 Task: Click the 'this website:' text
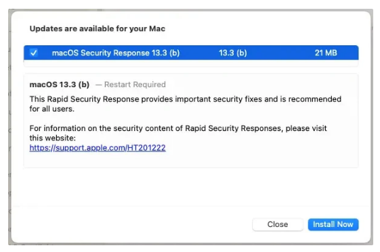tap(53, 138)
